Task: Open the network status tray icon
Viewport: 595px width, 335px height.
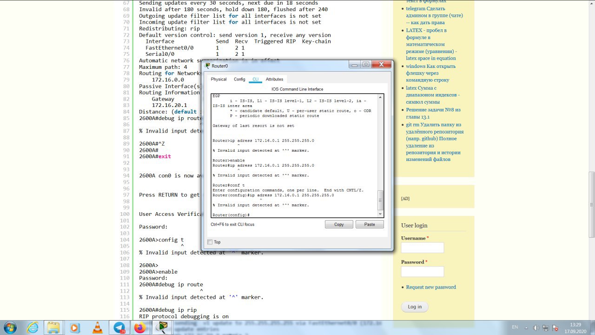Action: [x=546, y=328]
